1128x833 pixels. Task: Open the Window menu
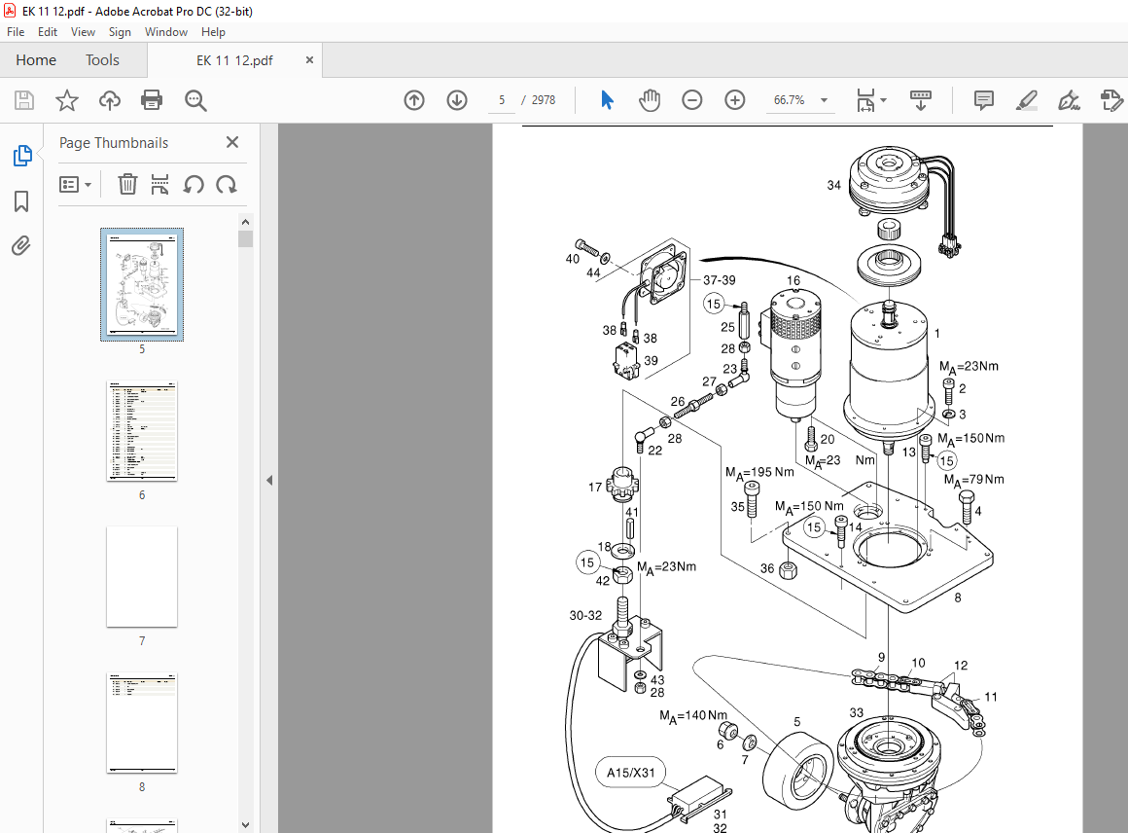(166, 32)
